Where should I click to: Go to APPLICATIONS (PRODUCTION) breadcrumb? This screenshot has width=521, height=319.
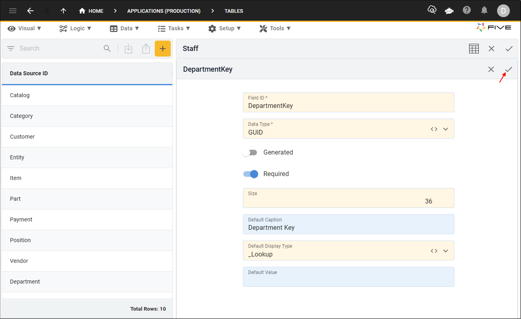pyautogui.click(x=164, y=11)
